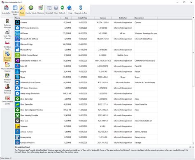Click the Microsoft Edge app icon

pyautogui.click(x=18, y=44)
